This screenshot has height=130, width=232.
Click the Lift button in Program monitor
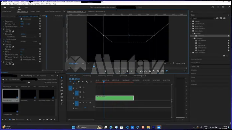coord(141,71)
